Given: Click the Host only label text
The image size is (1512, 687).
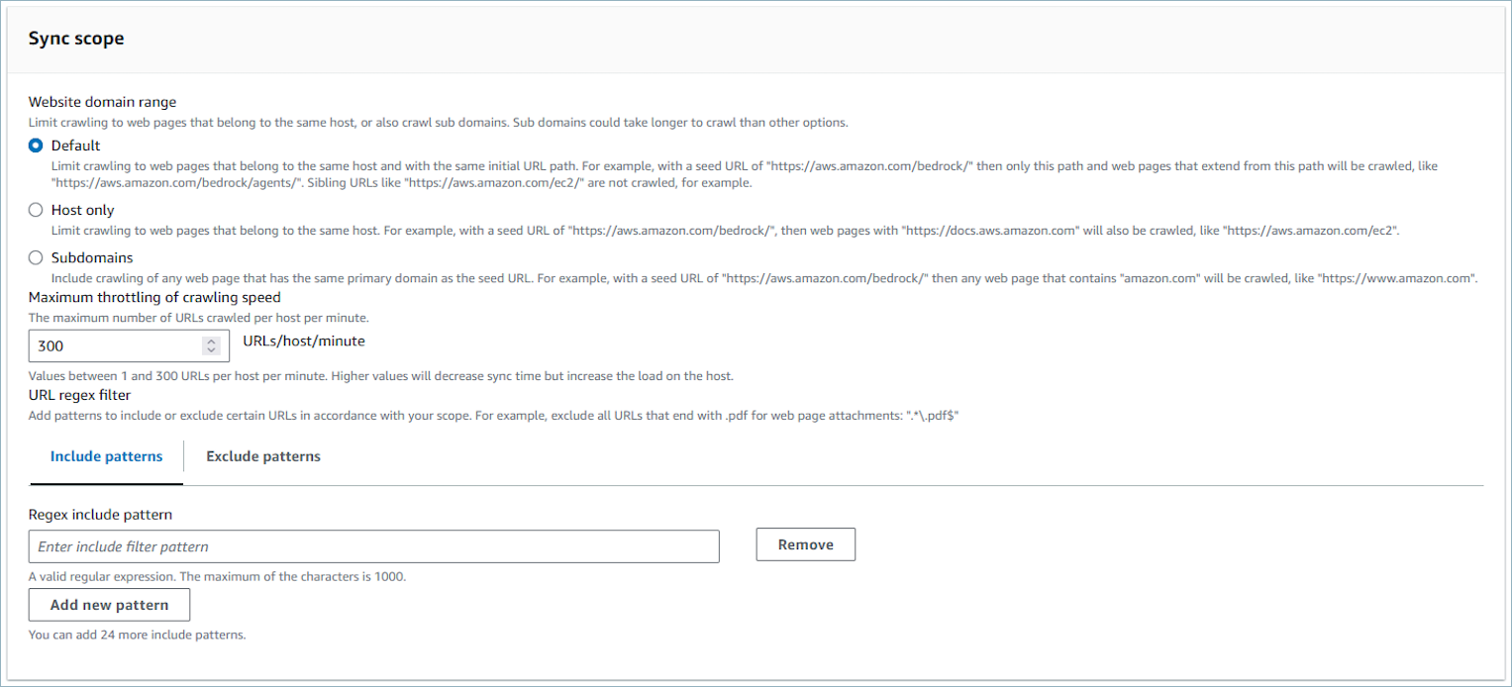Looking at the screenshot, I should click(x=82, y=210).
